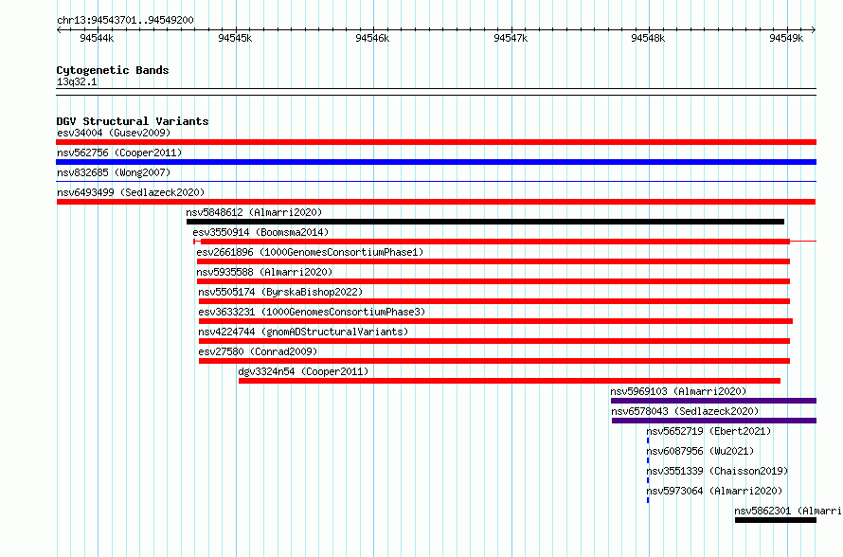Open nsv562756 (Cooper2011) variant label
843x557 pixels.
[x=119, y=153]
